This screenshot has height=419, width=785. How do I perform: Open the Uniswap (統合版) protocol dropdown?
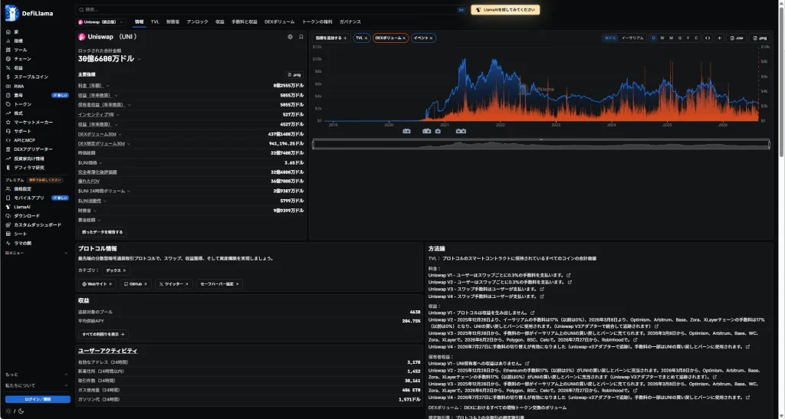pyautogui.click(x=101, y=22)
